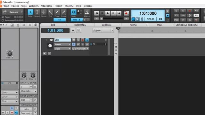Open the Chromatic scale dropdown
This screenshot has width=205, height=115.
point(29,91)
